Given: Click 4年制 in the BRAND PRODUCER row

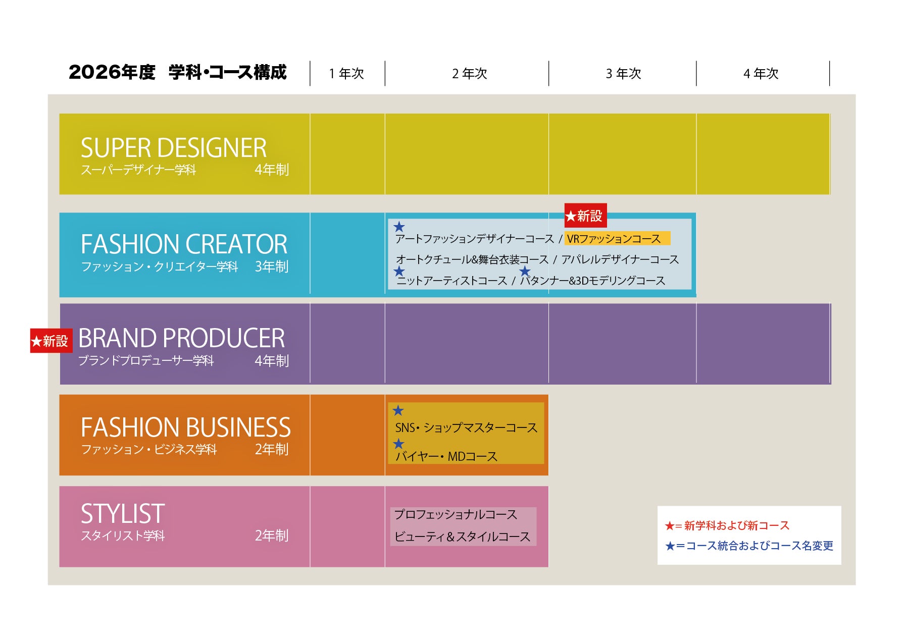Looking at the screenshot, I should [x=272, y=361].
